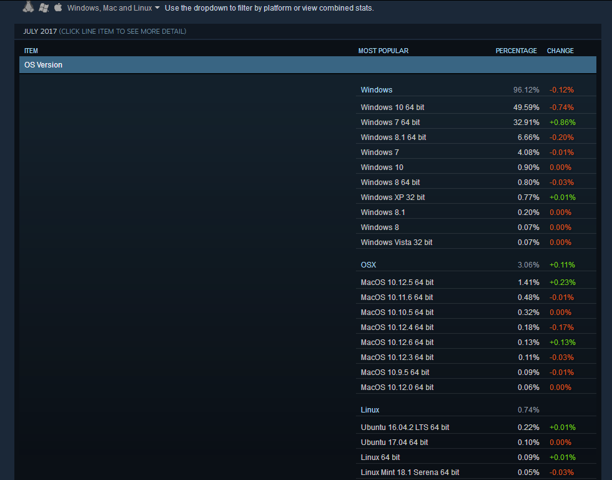Select the OSX category heading
The image size is (612, 480).
[368, 265]
